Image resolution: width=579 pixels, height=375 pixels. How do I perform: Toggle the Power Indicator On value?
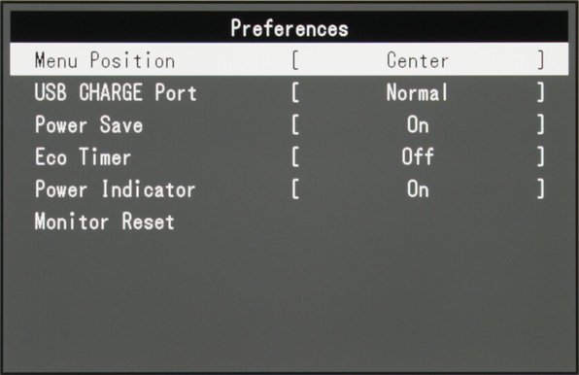[x=418, y=189]
